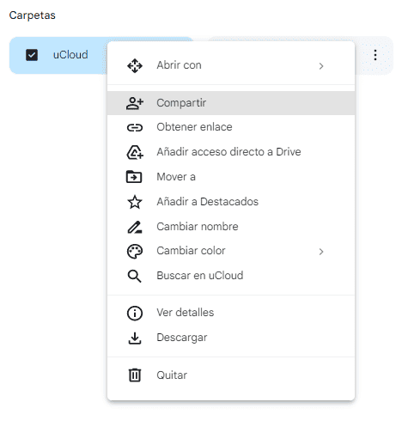Click the star icon for Destacados
The width and height of the screenshot is (402, 445).
[135, 202]
